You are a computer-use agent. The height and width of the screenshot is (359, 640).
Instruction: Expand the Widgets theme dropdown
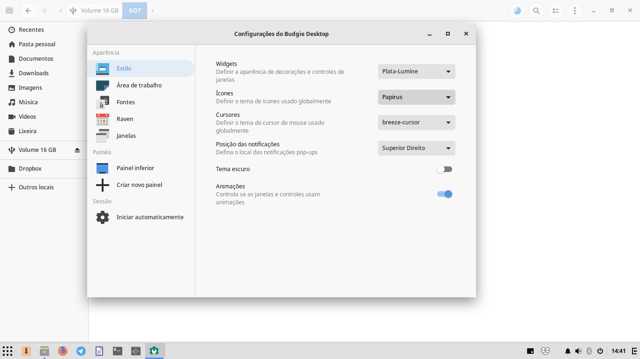(x=417, y=72)
